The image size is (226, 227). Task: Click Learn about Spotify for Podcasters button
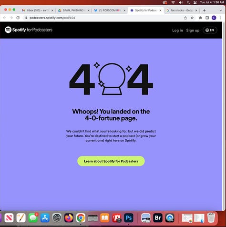(x=111, y=161)
